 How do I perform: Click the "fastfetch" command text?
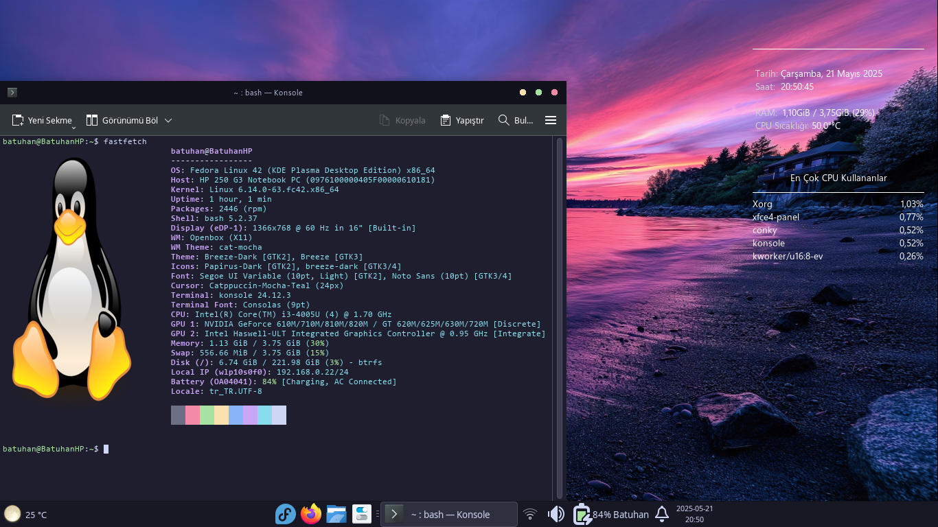tap(125, 141)
